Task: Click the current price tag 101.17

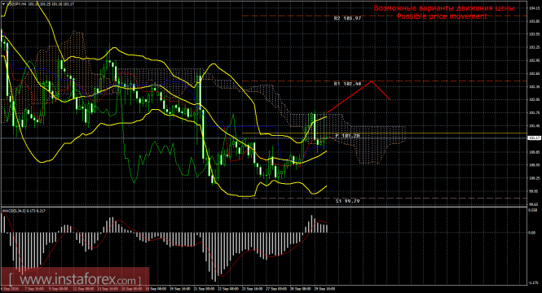Action: pos(535,138)
